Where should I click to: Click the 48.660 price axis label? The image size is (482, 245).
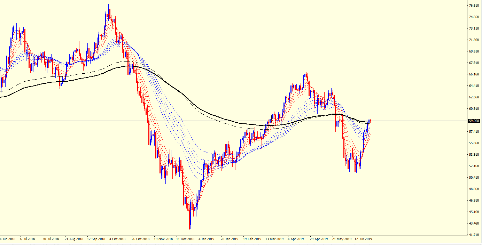(x=474, y=189)
